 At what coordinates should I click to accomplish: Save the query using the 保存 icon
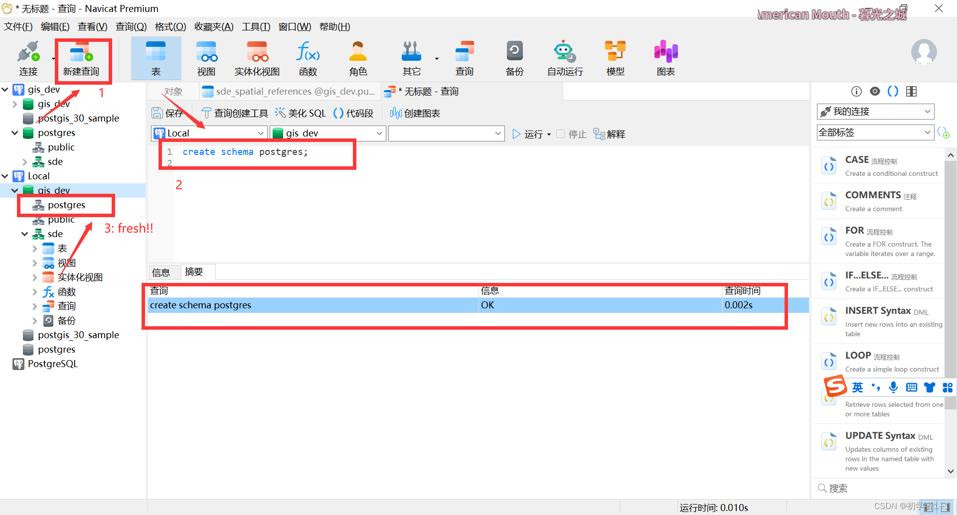167,113
